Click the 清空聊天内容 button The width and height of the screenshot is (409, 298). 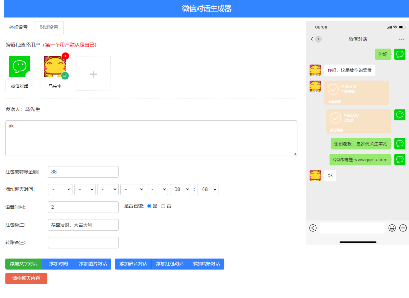tap(26, 278)
